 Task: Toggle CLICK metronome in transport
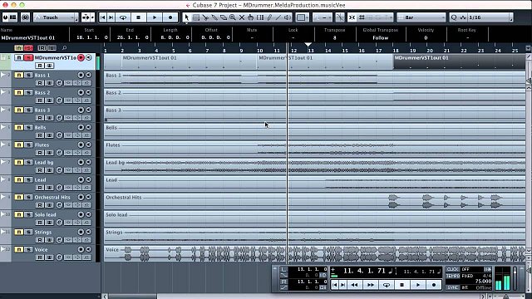pyautogui.click(x=452, y=269)
